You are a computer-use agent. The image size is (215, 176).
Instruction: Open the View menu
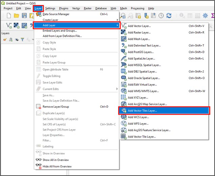28,8
